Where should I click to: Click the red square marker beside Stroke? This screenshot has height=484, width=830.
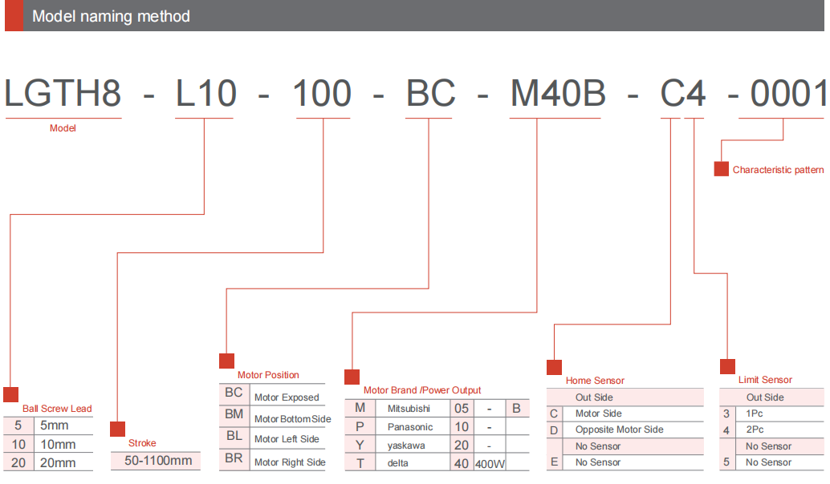click(x=118, y=430)
